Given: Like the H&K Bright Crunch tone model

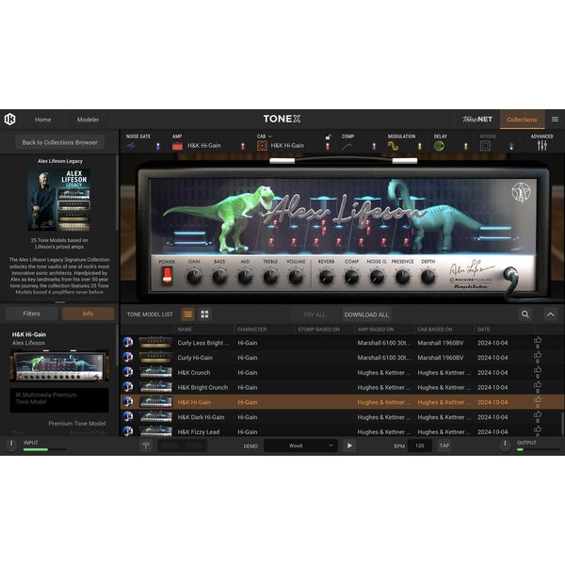Looking at the screenshot, I should pyautogui.click(x=538, y=385).
